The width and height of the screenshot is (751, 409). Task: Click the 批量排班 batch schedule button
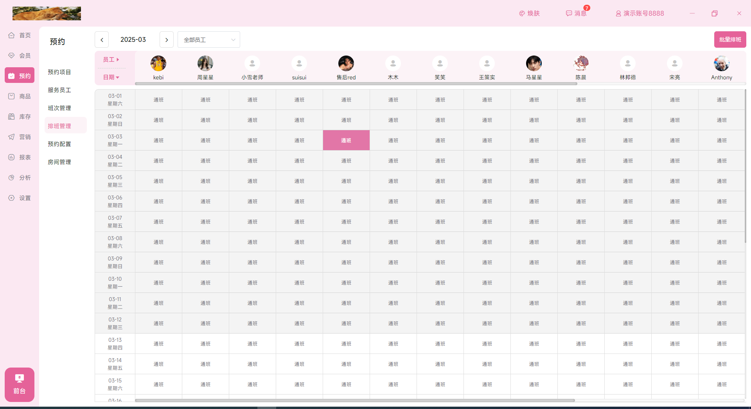point(730,39)
